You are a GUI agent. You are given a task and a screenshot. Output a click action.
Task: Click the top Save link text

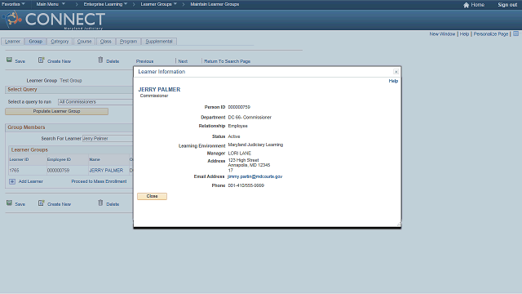pos(20,61)
